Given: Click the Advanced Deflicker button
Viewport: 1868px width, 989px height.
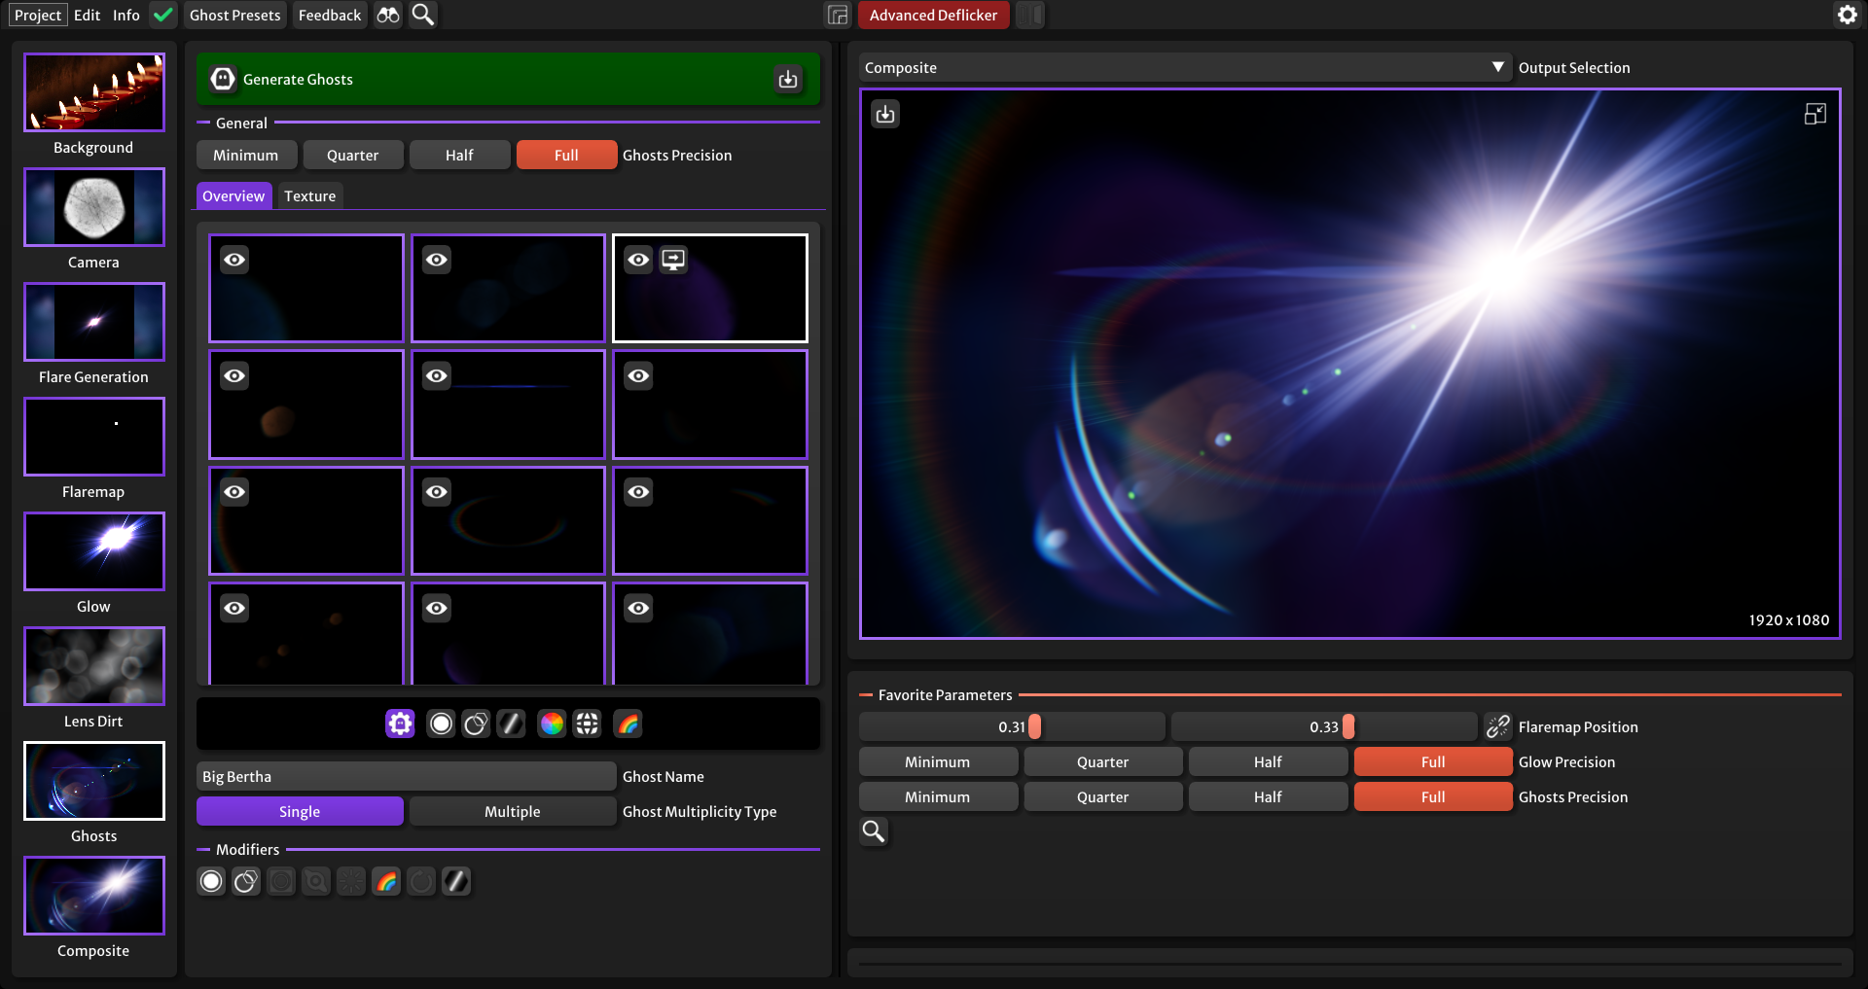Looking at the screenshot, I should click(x=933, y=15).
